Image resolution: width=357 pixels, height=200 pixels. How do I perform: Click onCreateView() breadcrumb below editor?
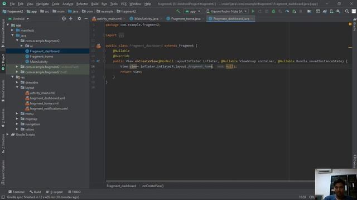(x=153, y=186)
